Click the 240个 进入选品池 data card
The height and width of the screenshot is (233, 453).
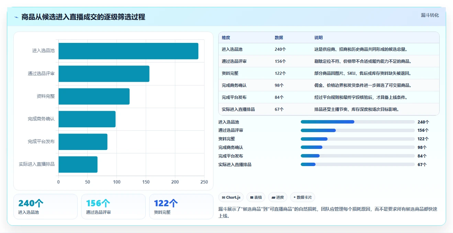45,207
